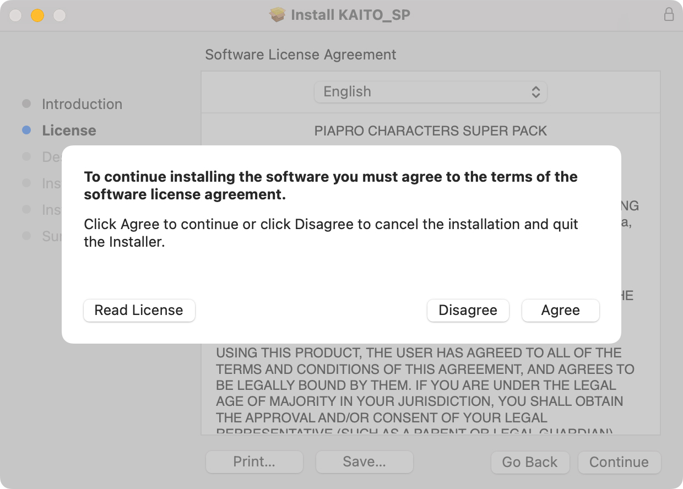Click the Go Back button
683x489 pixels.
click(530, 462)
